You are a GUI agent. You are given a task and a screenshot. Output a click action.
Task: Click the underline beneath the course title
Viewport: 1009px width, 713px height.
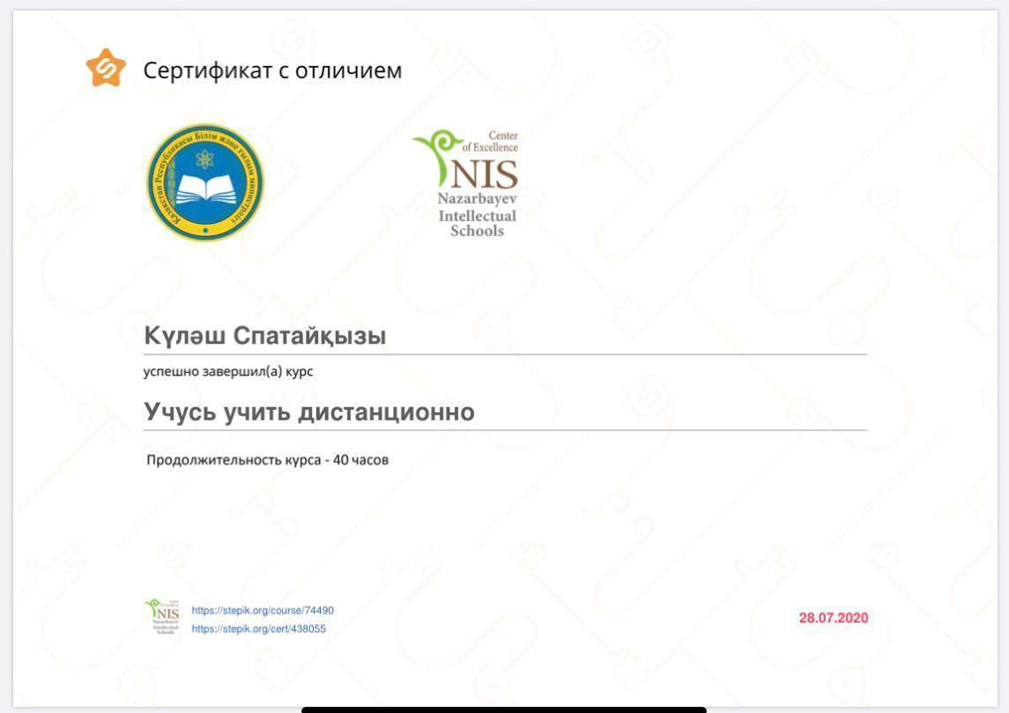tap(505, 430)
